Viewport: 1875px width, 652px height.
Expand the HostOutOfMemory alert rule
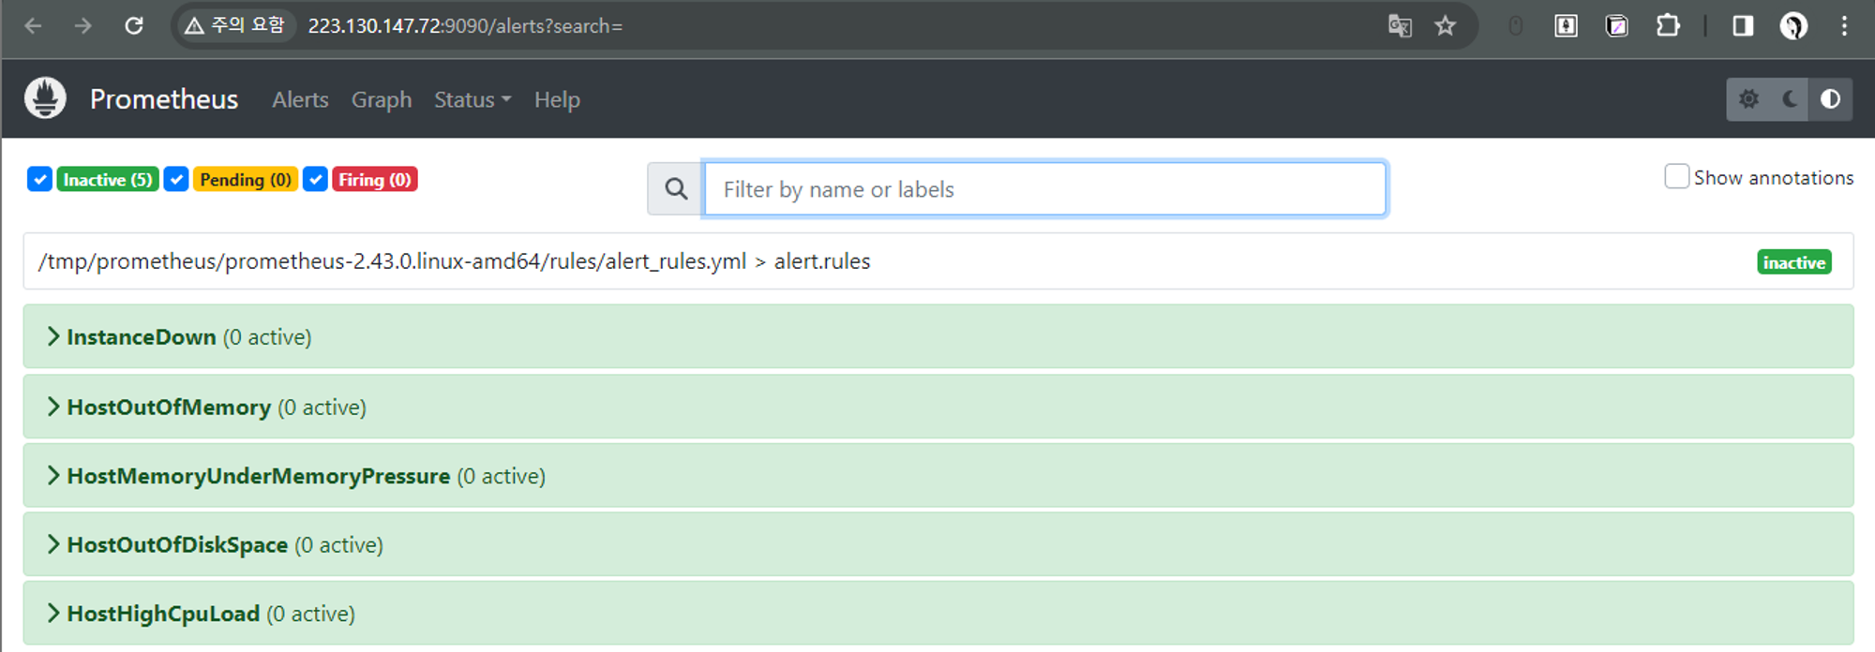937,407
